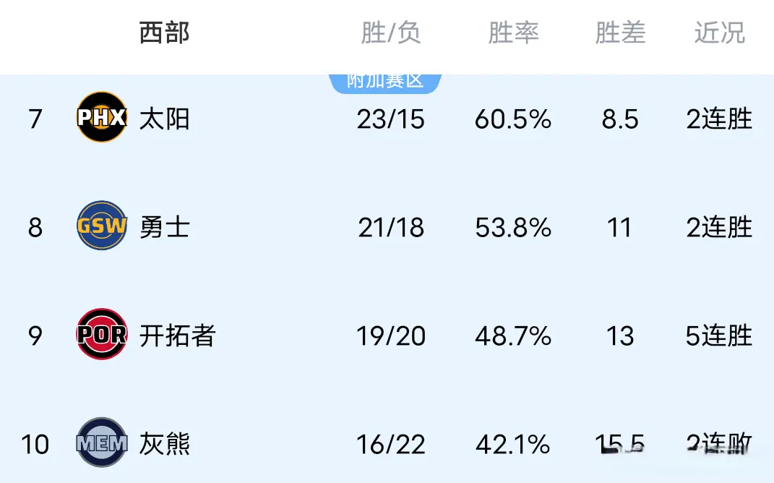
Task: Click the Phoenix Suns PHX logo
Action: coord(102,117)
